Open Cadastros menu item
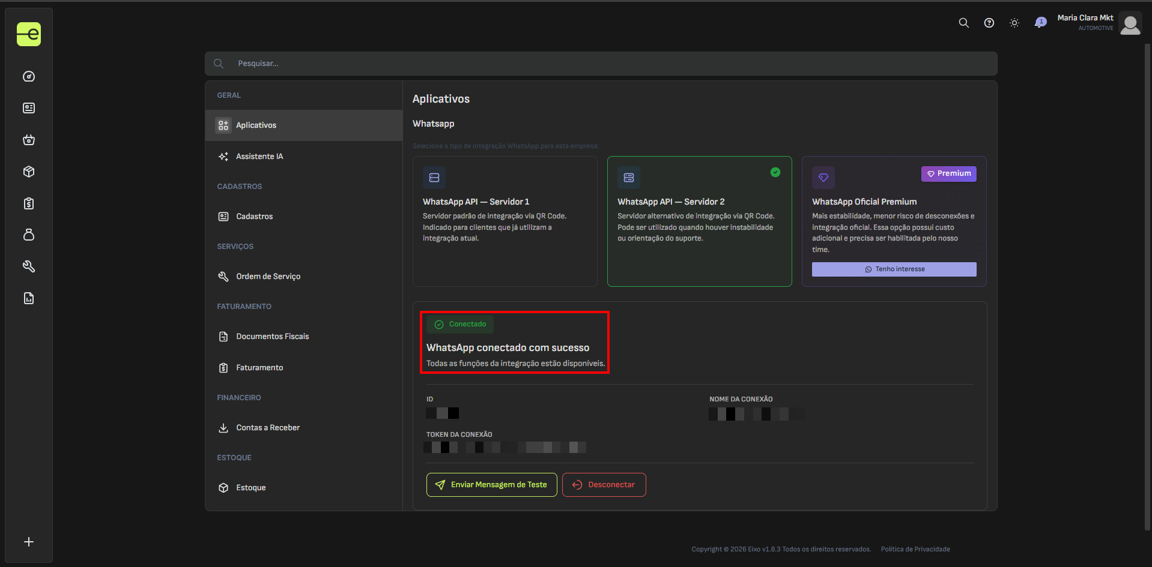The width and height of the screenshot is (1152, 567). coord(304,217)
